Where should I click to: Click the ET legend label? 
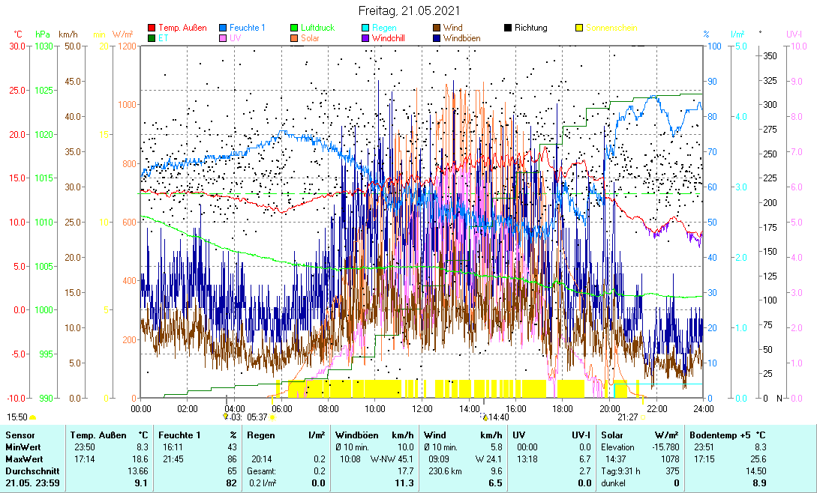(163, 37)
